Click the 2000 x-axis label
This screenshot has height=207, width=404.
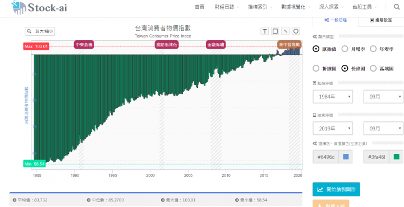click(x=150, y=176)
